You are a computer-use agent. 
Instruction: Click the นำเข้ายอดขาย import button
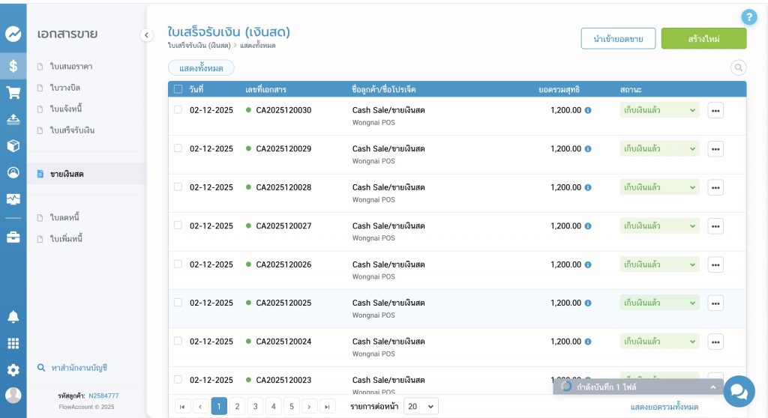coord(618,38)
